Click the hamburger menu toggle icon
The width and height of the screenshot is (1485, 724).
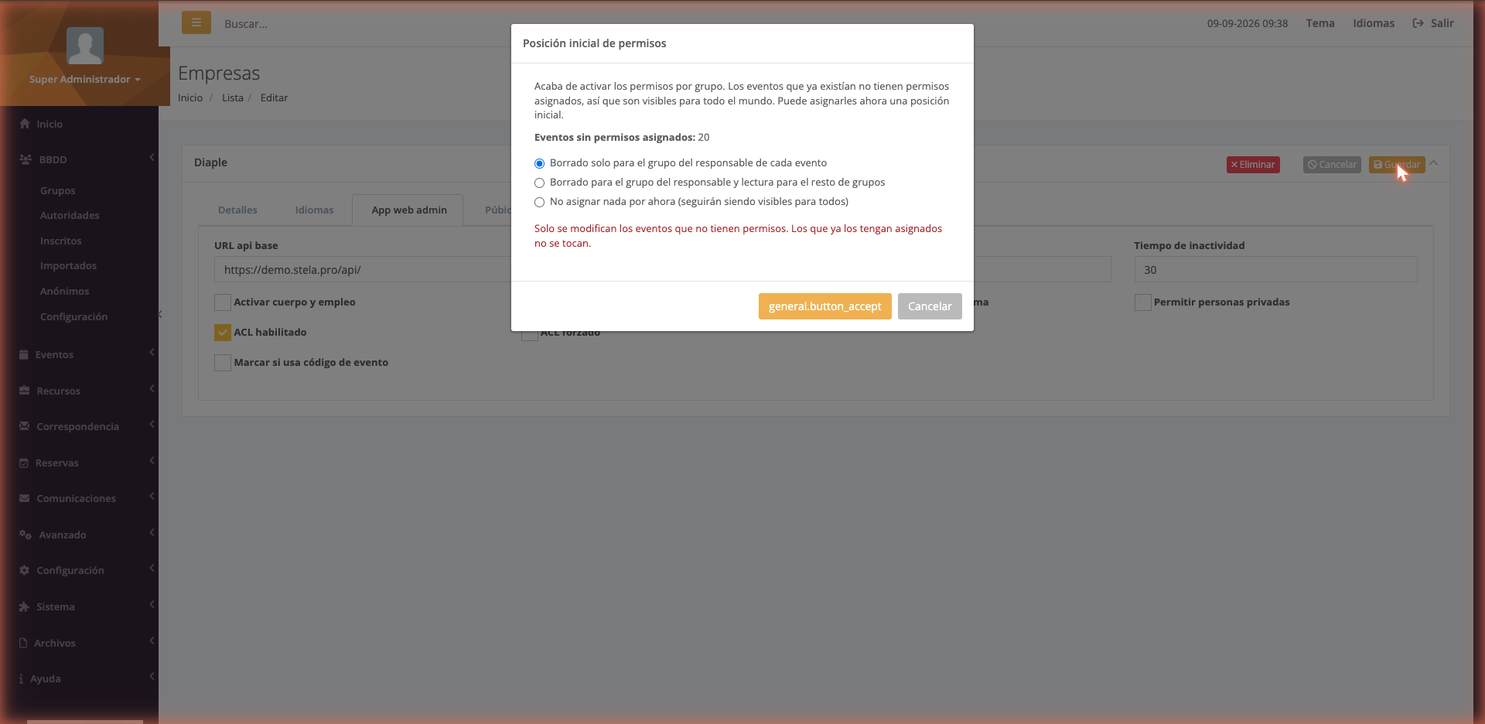196,22
